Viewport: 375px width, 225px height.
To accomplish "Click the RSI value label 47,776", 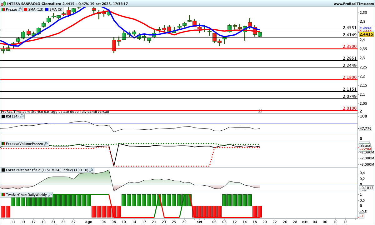I will [x=365, y=128].
